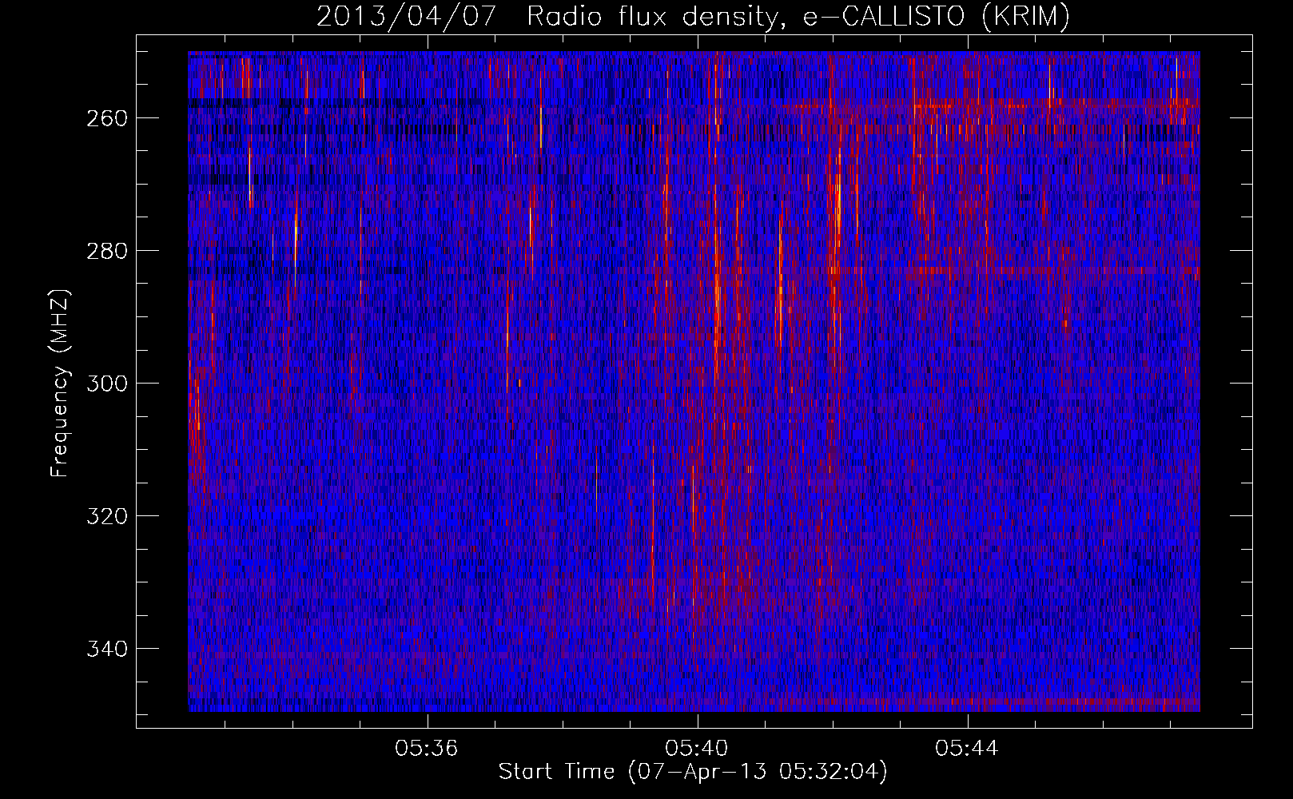Screen dimensions: 1293x799
Task: Select the 280 frequency tick label
Action: pyautogui.click(x=107, y=251)
